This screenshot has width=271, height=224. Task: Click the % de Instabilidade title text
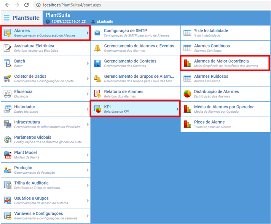click(211, 30)
